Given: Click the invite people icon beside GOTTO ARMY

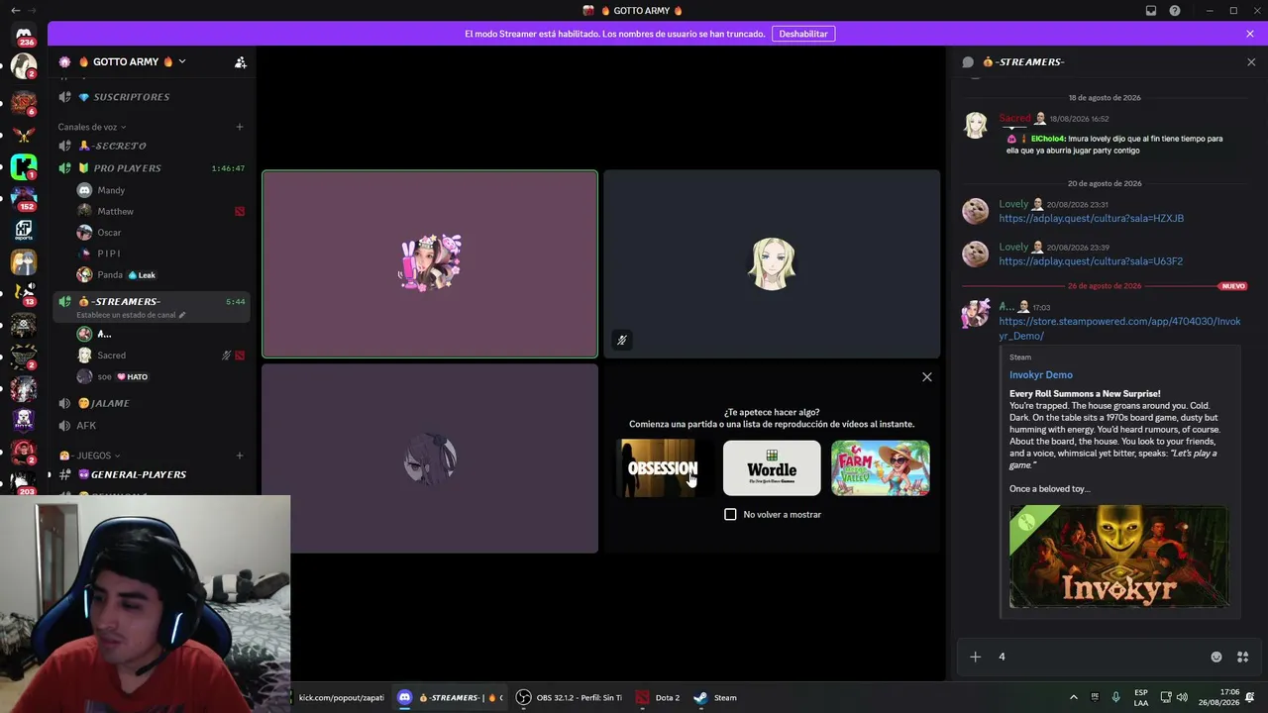Looking at the screenshot, I should click(240, 62).
